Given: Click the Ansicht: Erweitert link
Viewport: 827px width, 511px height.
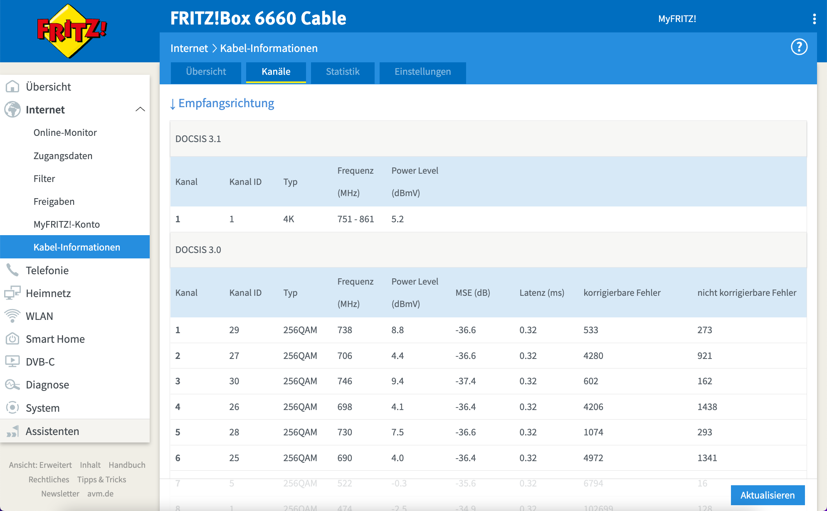Looking at the screenshot, I should 40,465.
